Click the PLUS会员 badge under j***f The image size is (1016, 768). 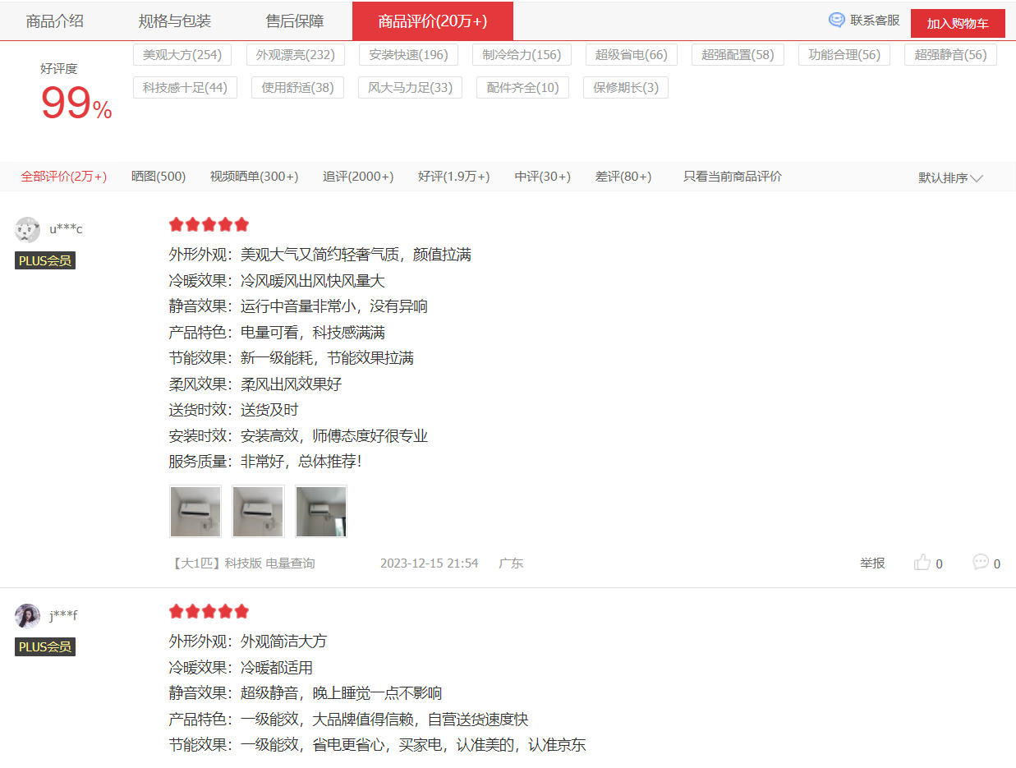pyautogui.click(x=45, y=646)
